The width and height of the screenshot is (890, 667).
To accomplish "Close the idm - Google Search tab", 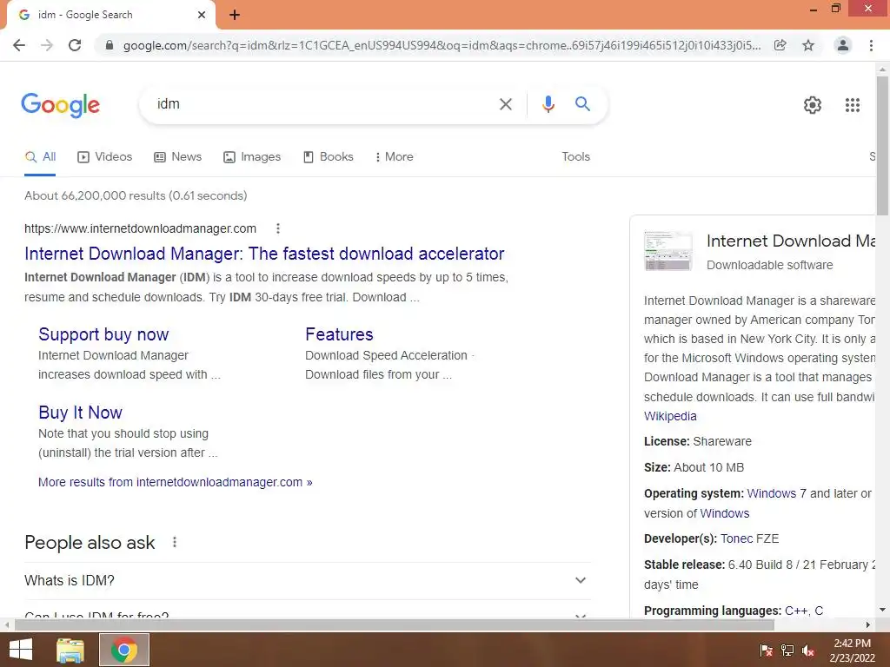I will tap(202, 15).
